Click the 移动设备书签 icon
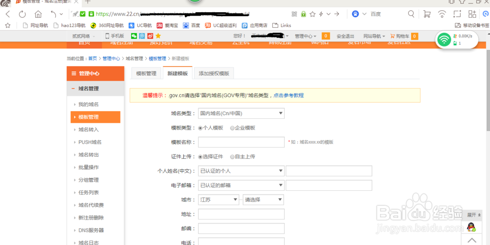This screenshot has width=490, height=245. (x=458, y=25)
